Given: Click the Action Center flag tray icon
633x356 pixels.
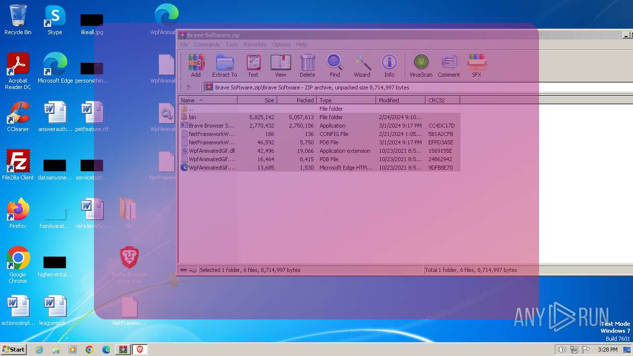Looking at the screenshot, I should pyautogui.click(x=586, y=350).
